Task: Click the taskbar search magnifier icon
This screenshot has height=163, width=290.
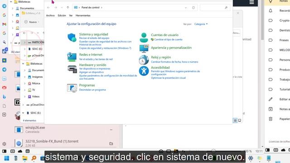Action: [x=34, y=158]
